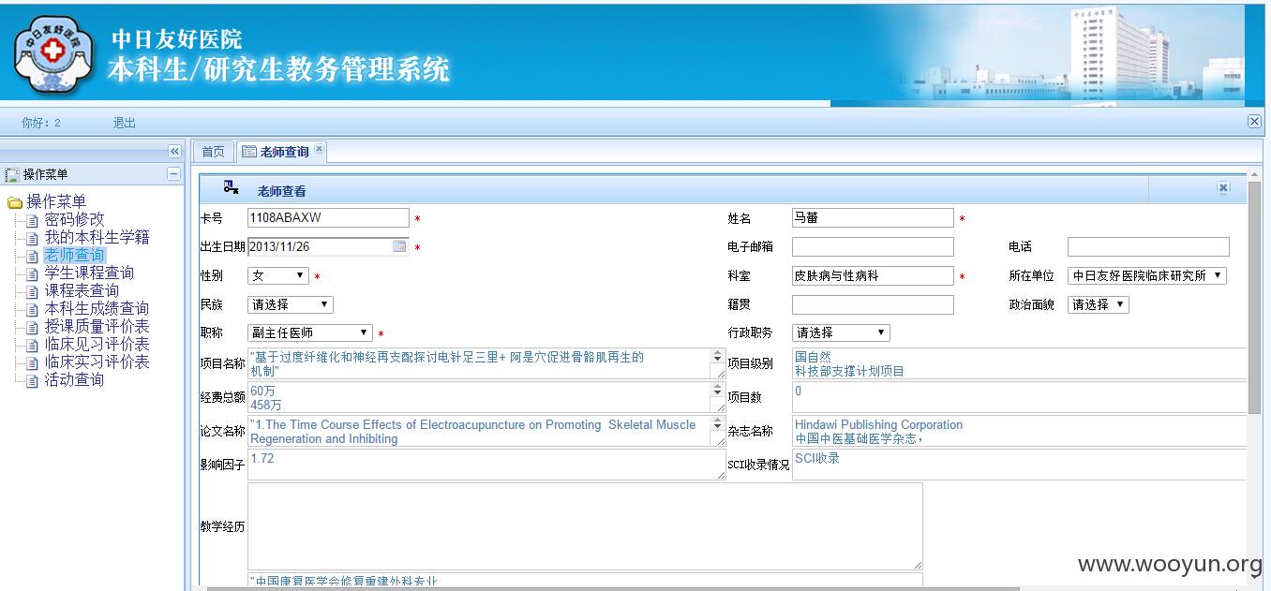
Task: Close the 老师查看 dialog panel
Action: (1223, 188)
